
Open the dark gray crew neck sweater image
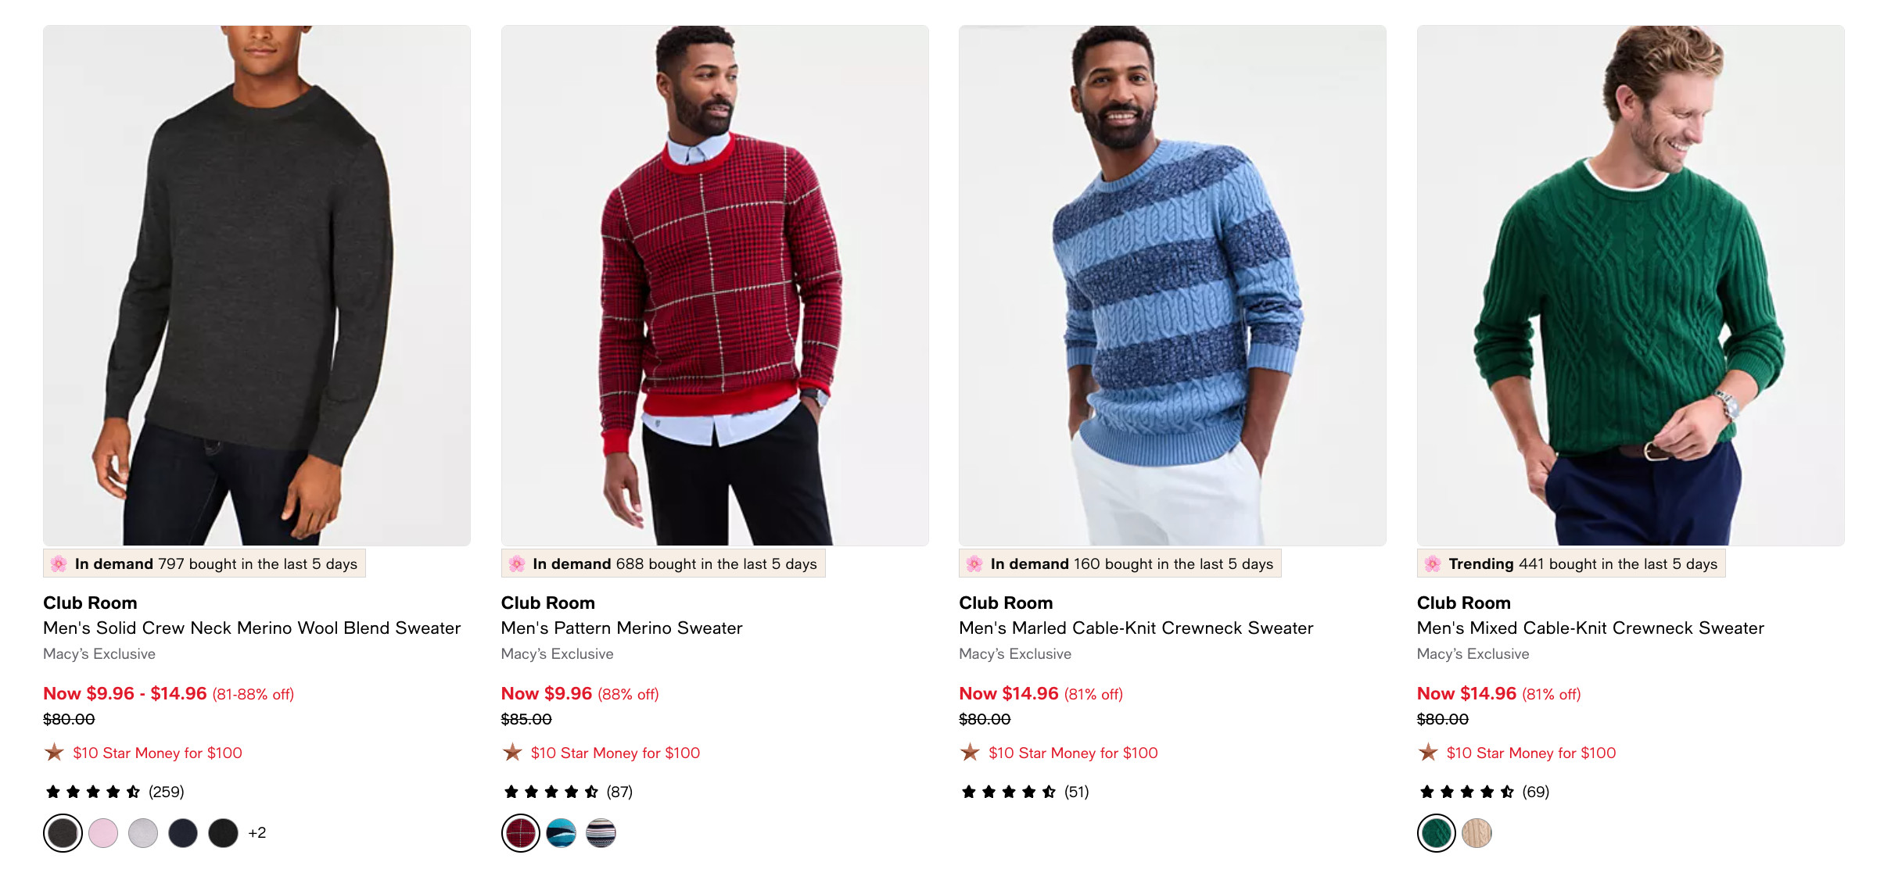pyautogui.click(x=257, y=285)
